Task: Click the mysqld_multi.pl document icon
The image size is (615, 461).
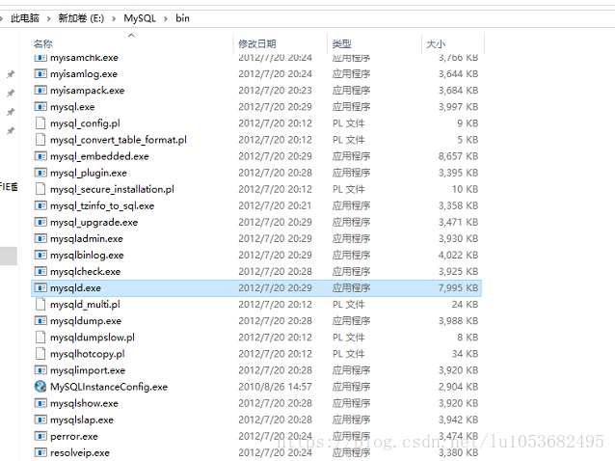Action: (40, 305)
